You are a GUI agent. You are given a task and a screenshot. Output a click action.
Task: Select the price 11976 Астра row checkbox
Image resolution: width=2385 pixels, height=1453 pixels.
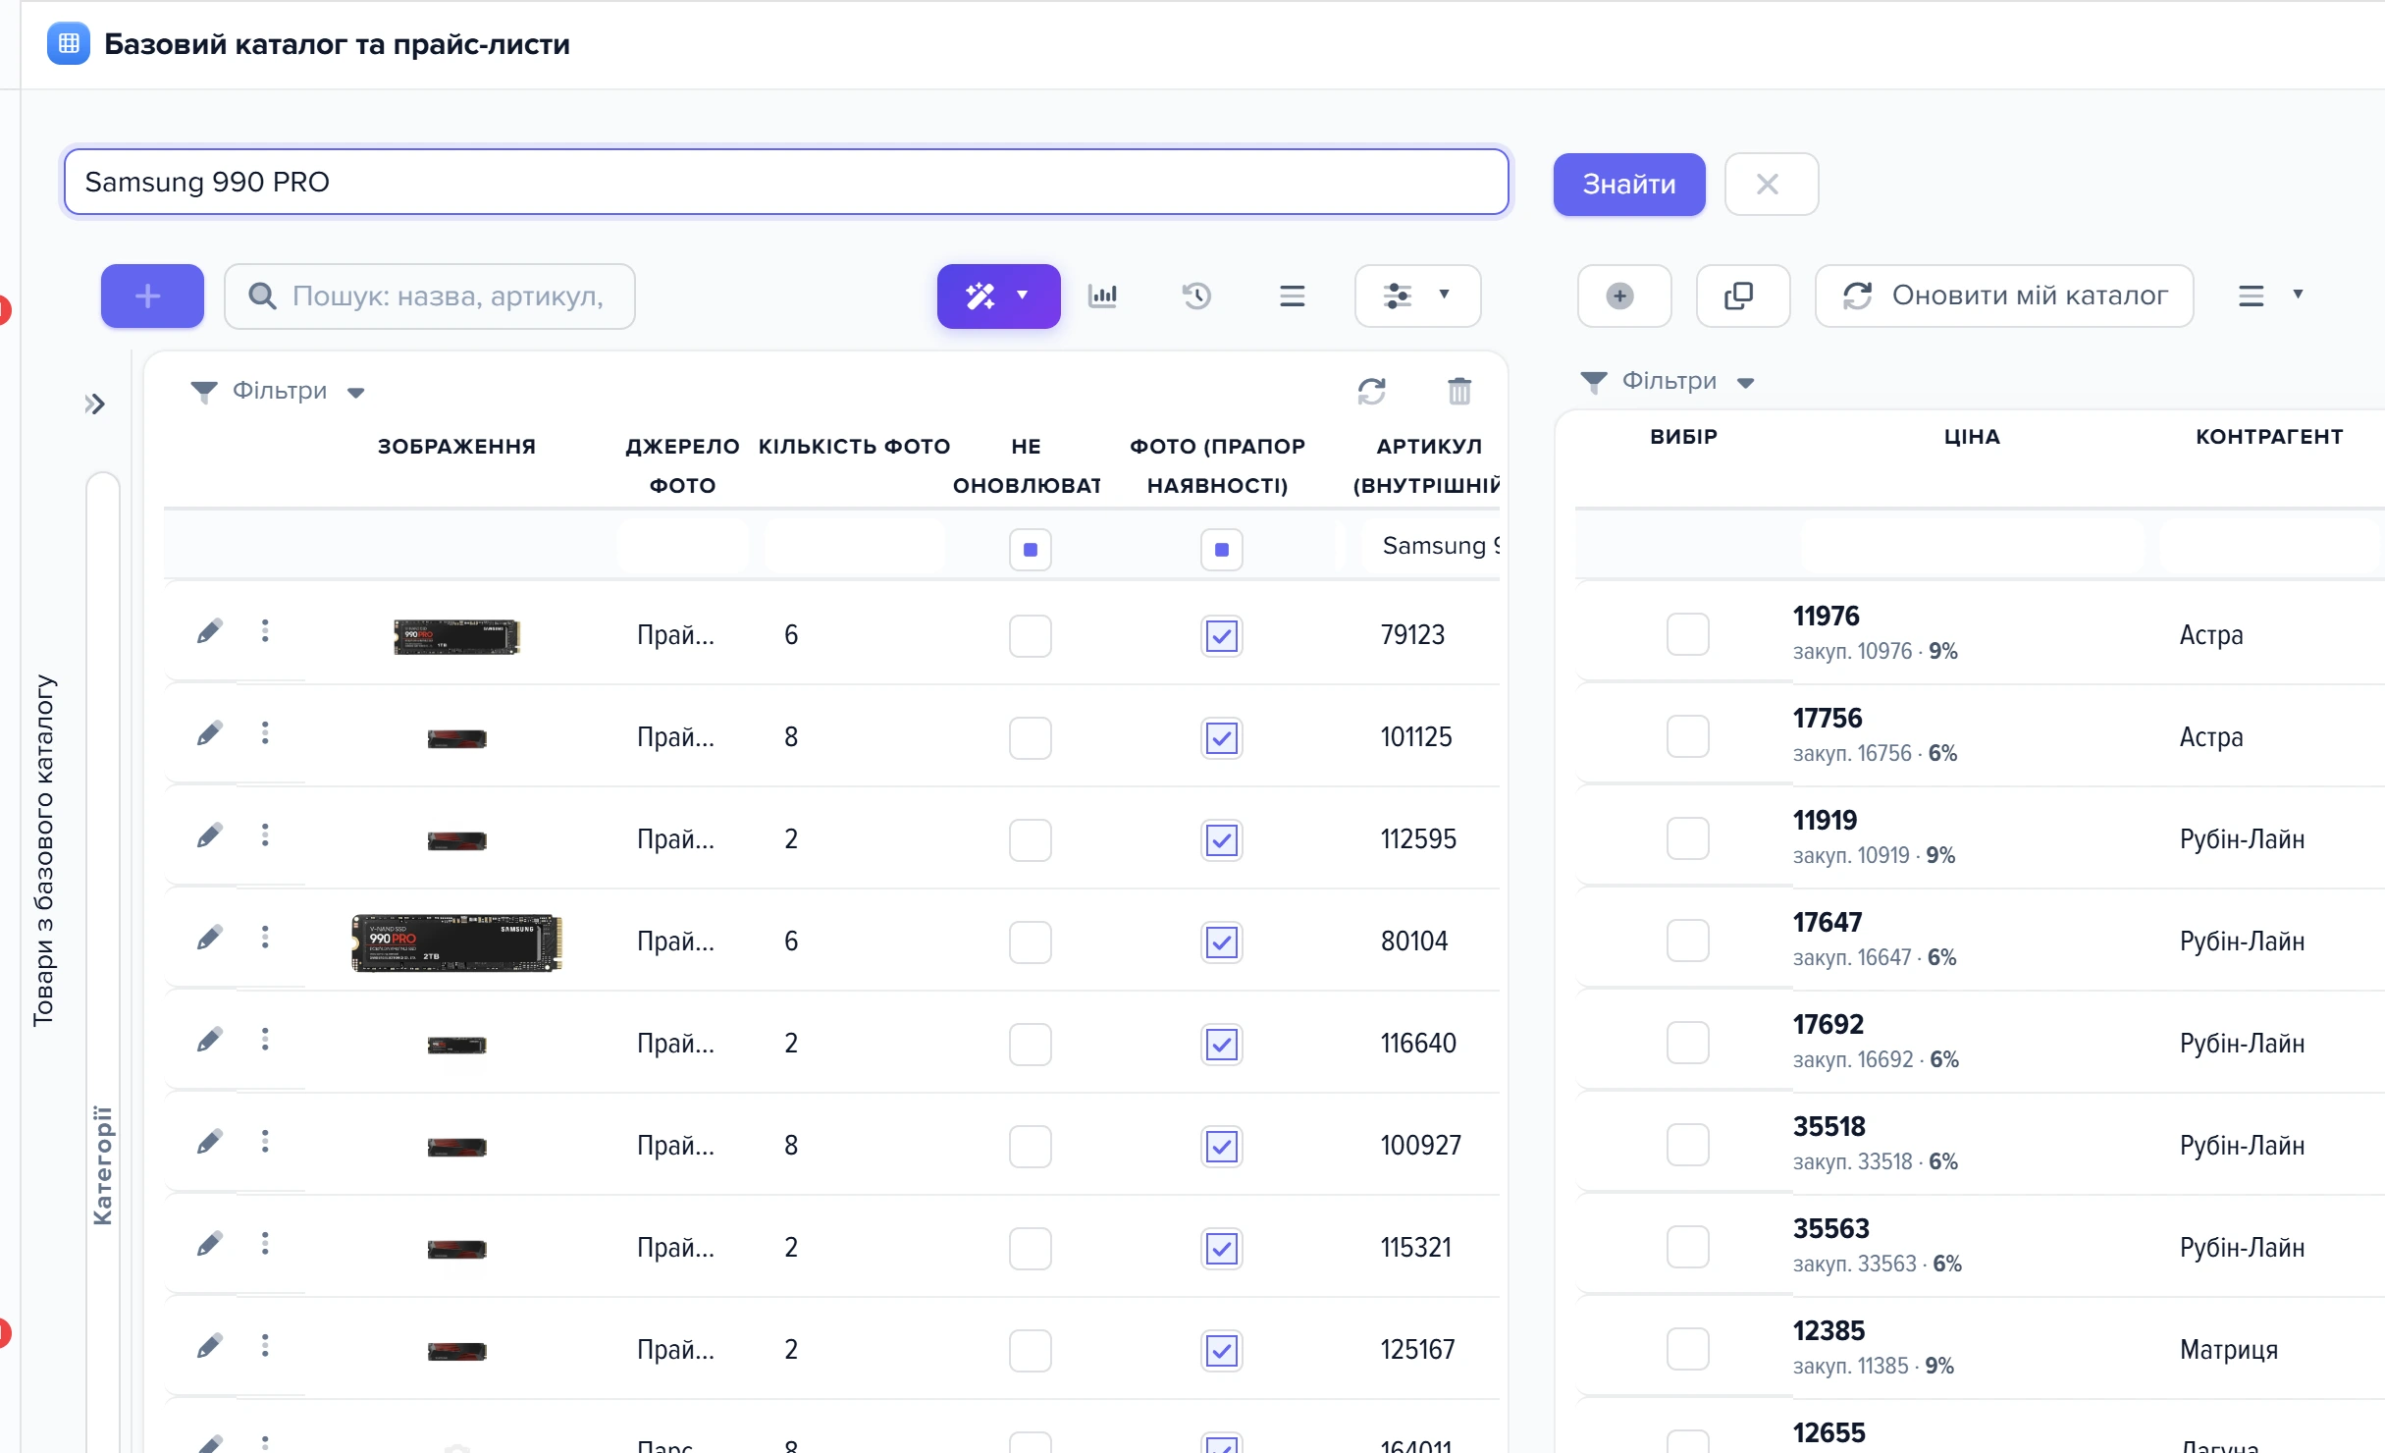coord(1687,633)
